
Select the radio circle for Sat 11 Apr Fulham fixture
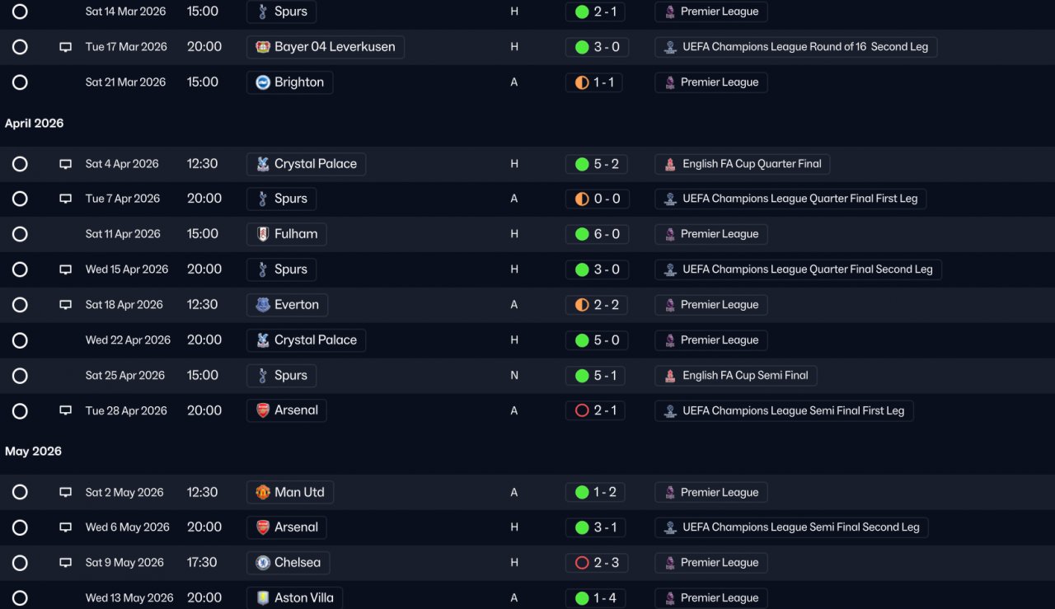click(20, 234)
